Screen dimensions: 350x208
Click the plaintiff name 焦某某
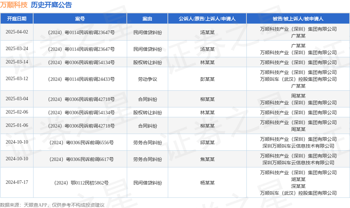(x=207, y=160)
